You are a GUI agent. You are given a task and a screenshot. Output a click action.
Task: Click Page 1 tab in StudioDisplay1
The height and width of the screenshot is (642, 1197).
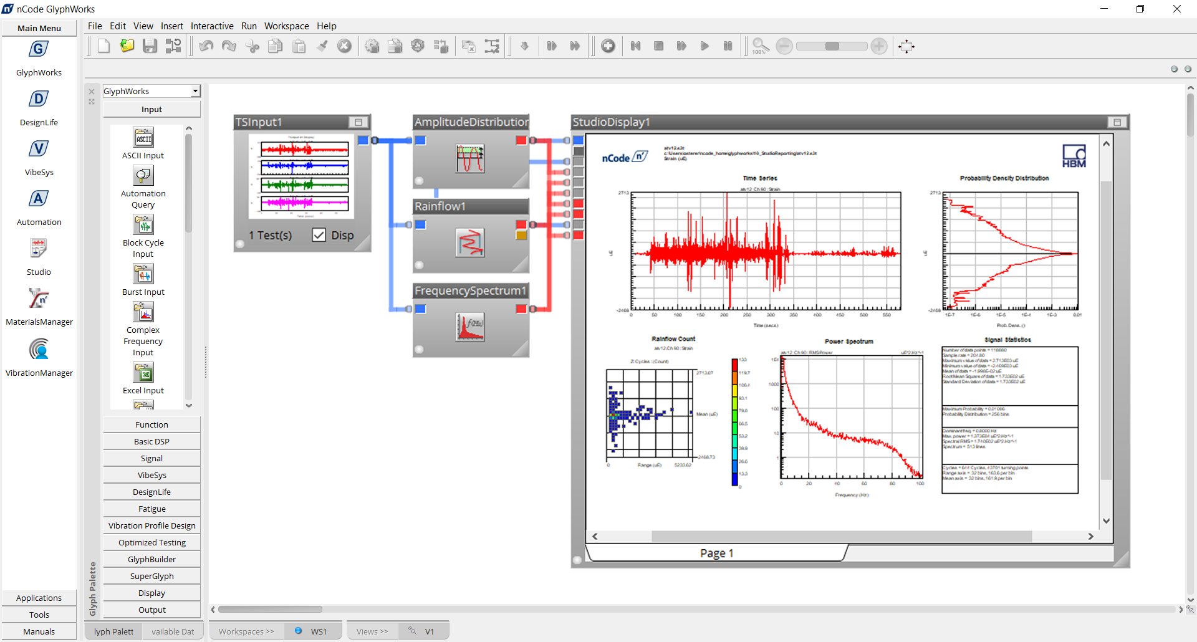[x=717, y=553]
